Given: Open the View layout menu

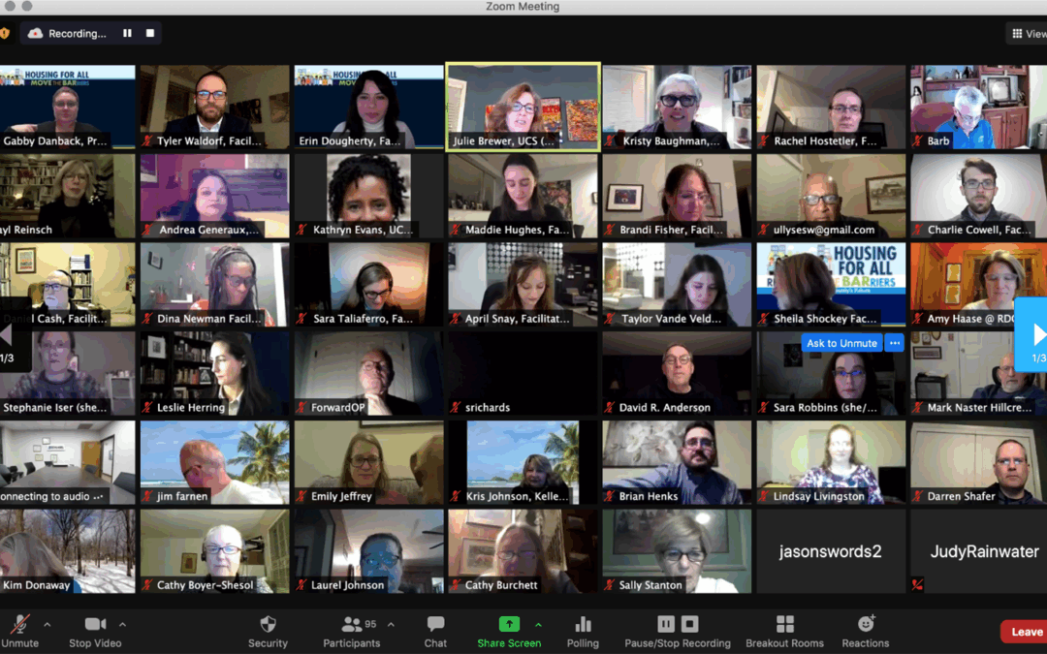Looking at the screenshot, I should (1028, 34).
